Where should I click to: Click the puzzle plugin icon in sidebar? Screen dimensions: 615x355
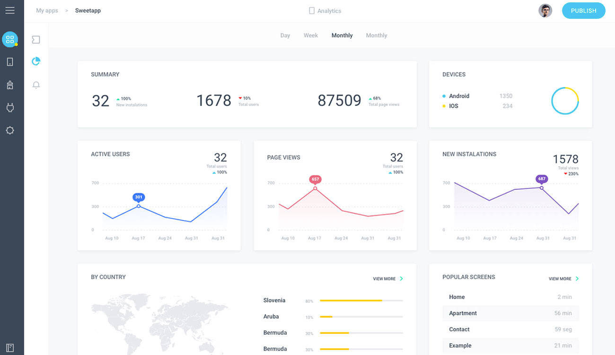pos(10,85)
